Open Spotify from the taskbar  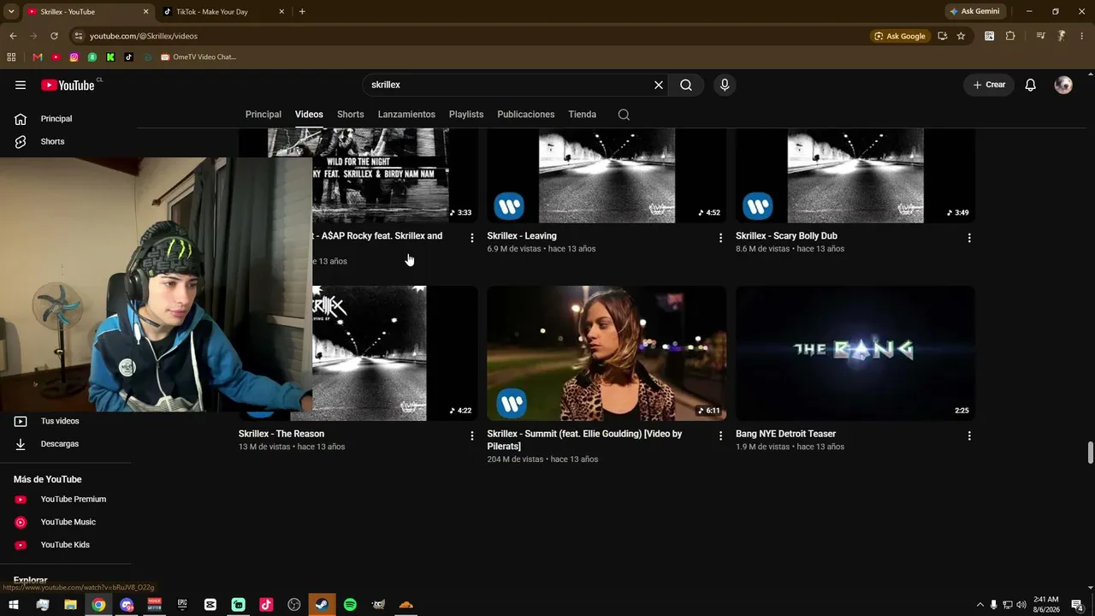click(x=350, y=605)
